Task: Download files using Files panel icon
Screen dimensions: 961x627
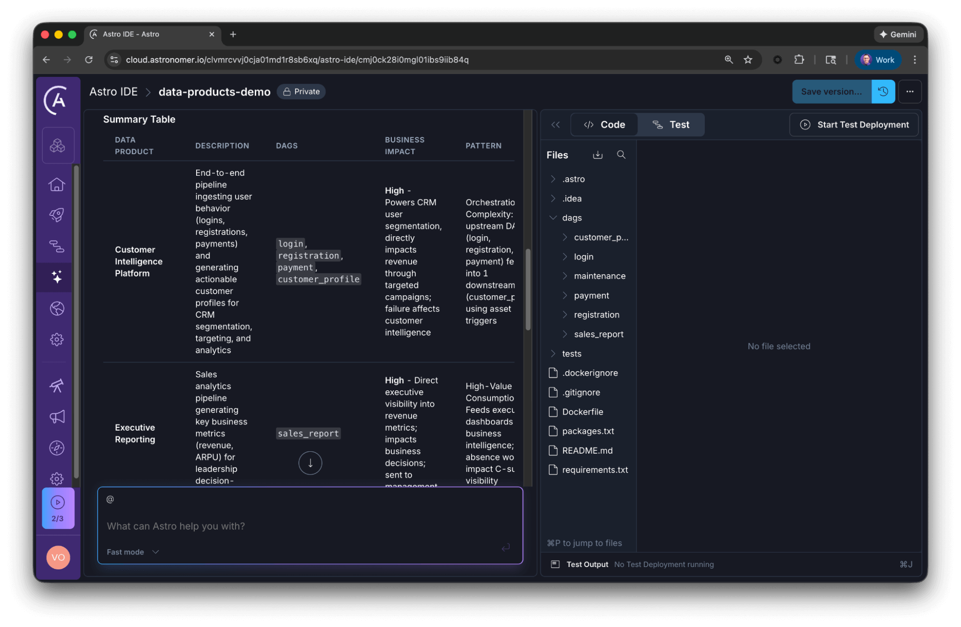Action: click(x=598, y=155)
